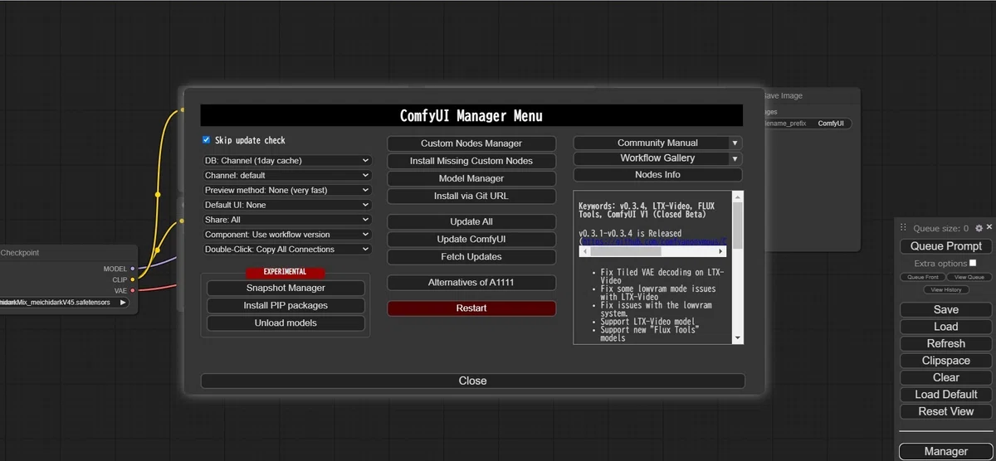This screenshot has height=461, width=996.
Task: Click the Fetch Updates button
Action: pos(471,256)
